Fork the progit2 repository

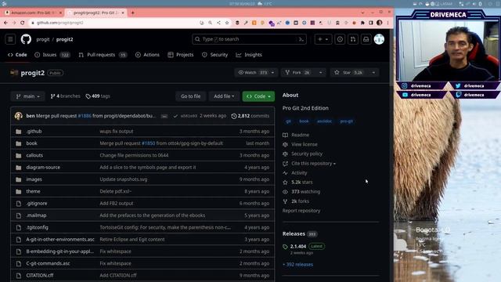[298, 73]
